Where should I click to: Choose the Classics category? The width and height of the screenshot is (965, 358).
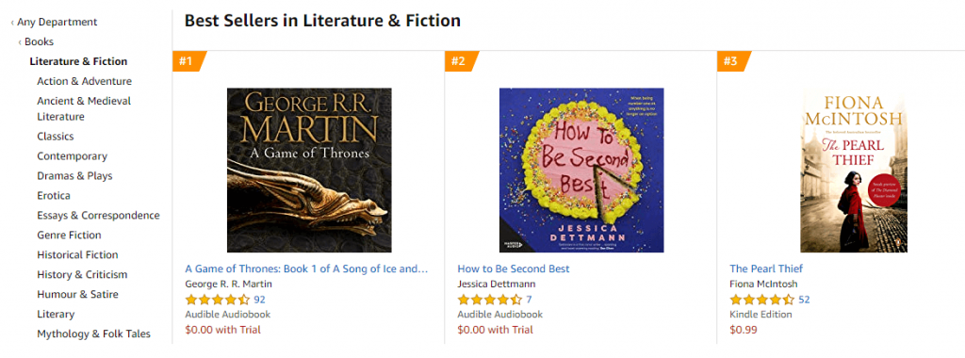pos(56,137)
